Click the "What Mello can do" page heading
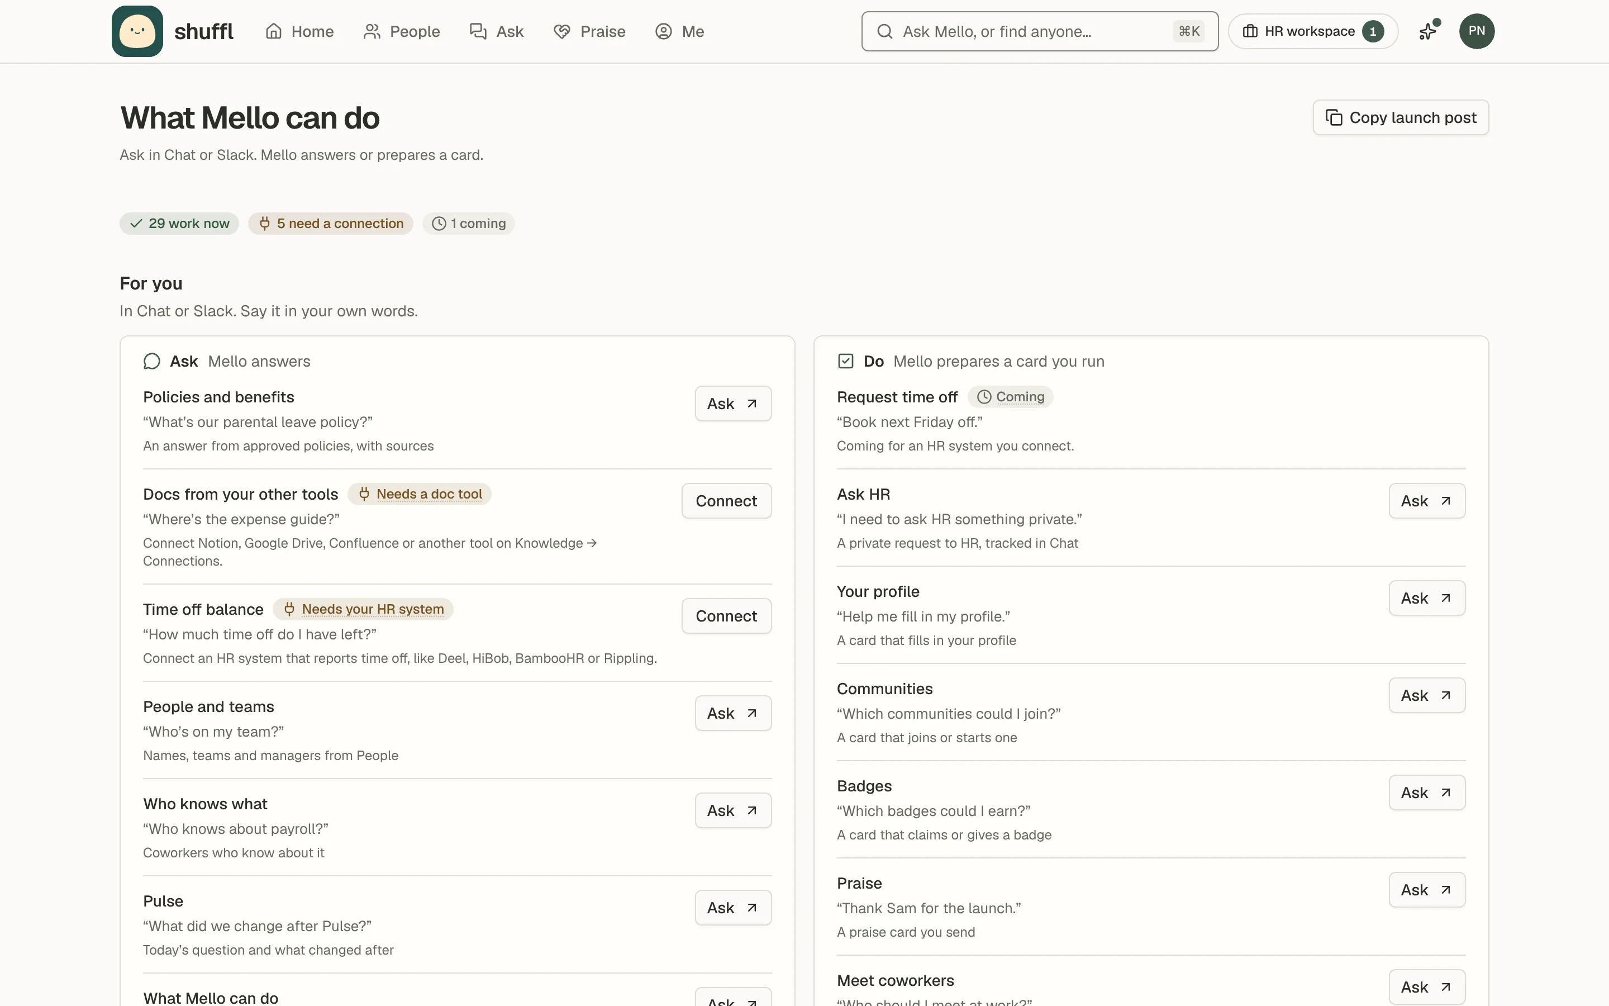This screenshot has height=1006, width=1609. [249, 118]
